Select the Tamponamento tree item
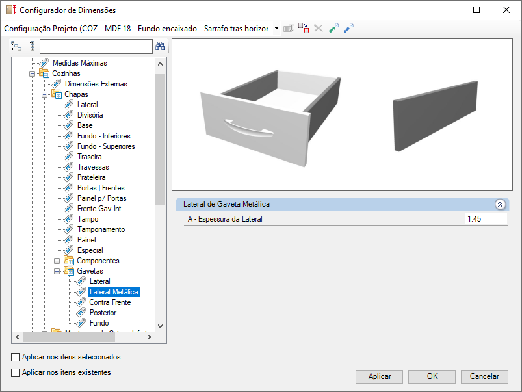Viewport: 522px width, 392px height. click(101, 229)
